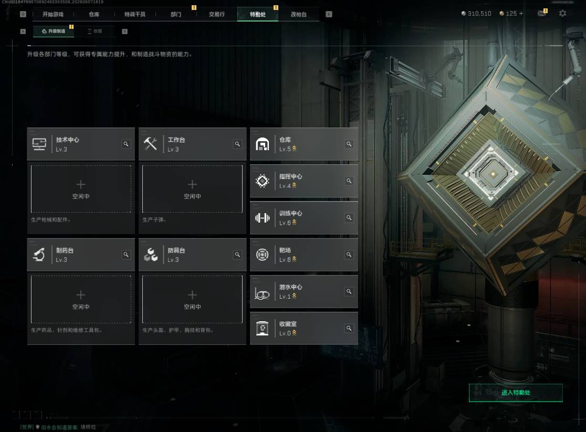Inspect 工作台 with the magnifier icon

point(237,144)
